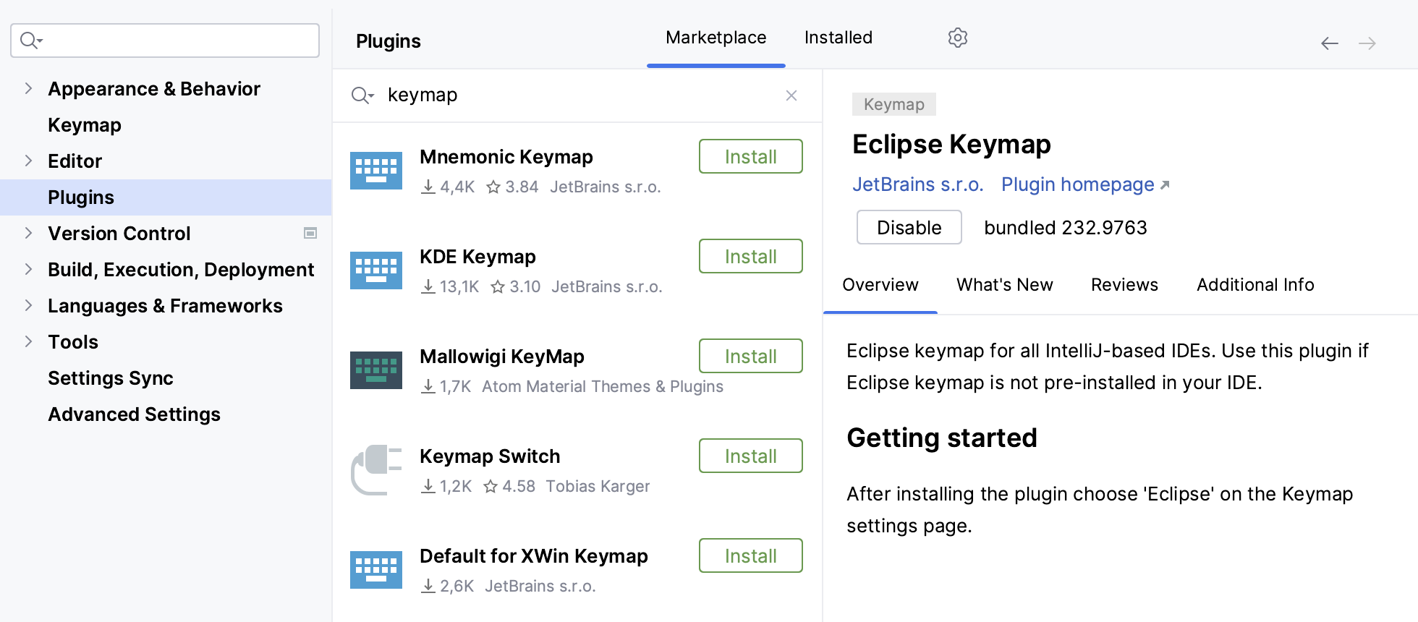Screen dimensions: 1418x622
Task: Select KDE Keymap plugin title
Action: pos(477,256)
